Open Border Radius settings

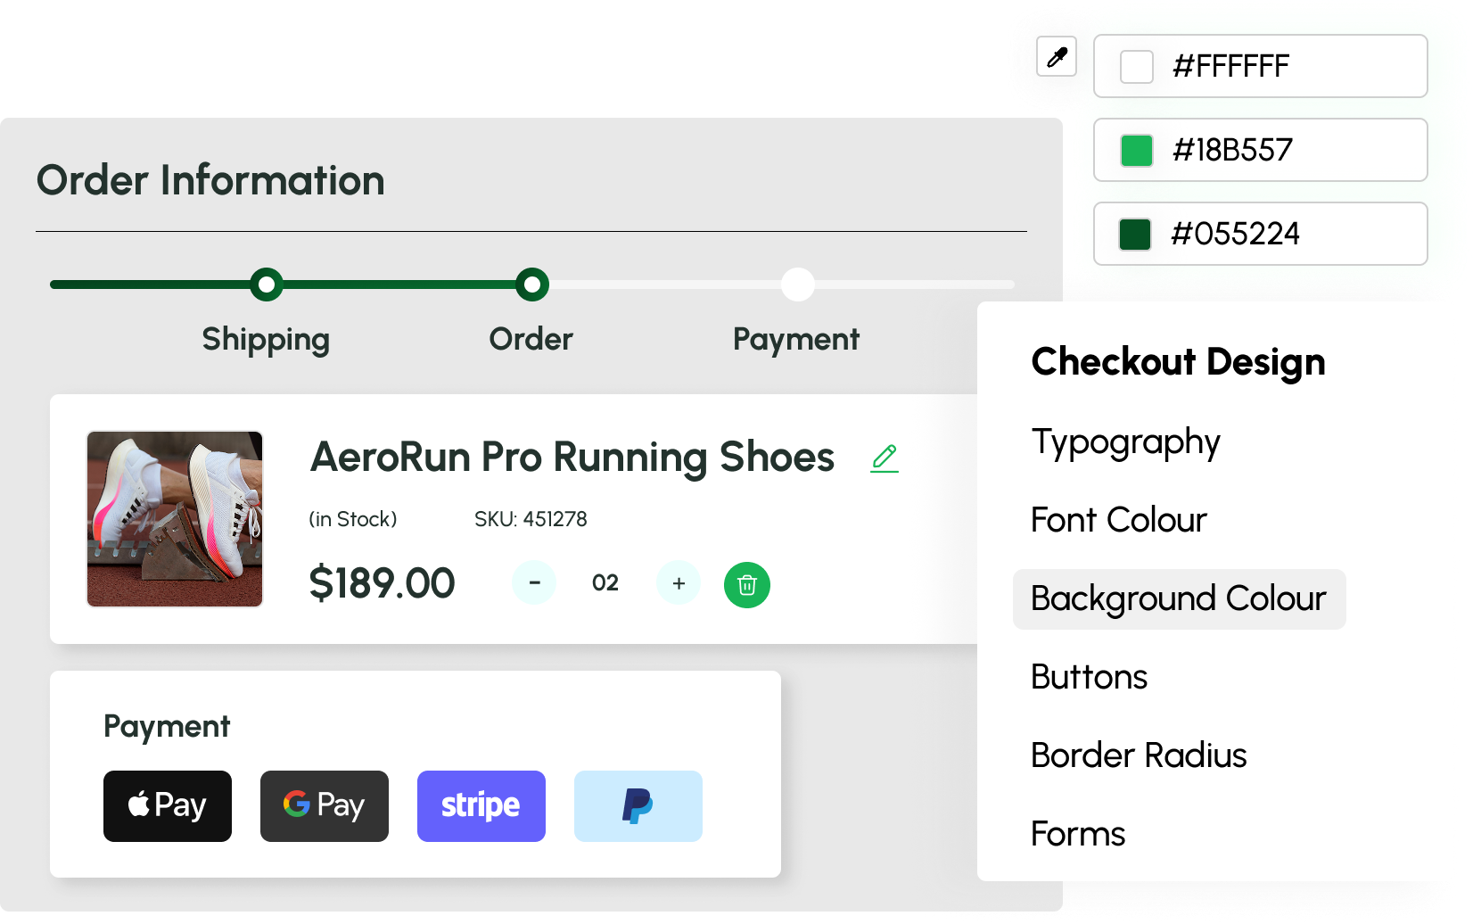pyautogui.click(x=1138, y=755)
